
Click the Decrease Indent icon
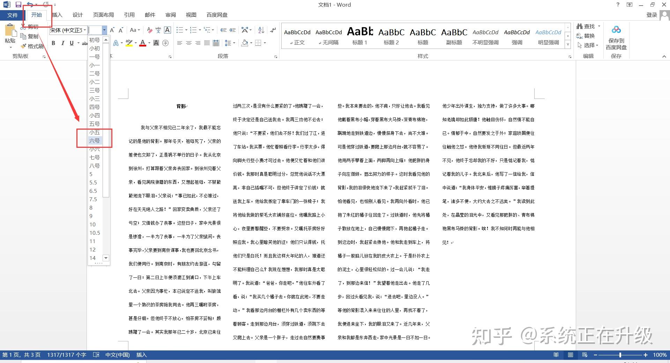click(x=224, y=30)
